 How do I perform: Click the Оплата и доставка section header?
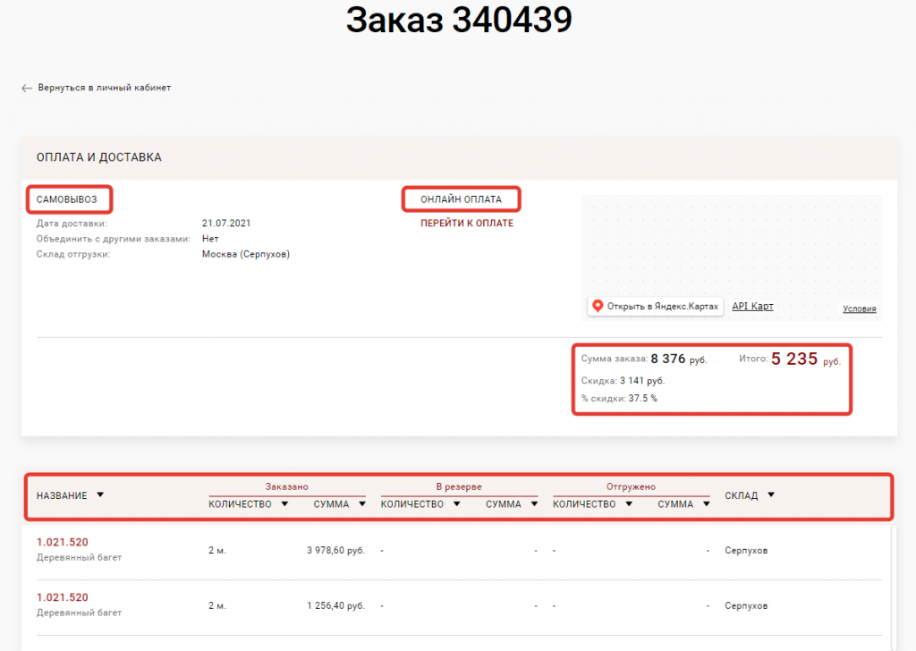point(99,157)
